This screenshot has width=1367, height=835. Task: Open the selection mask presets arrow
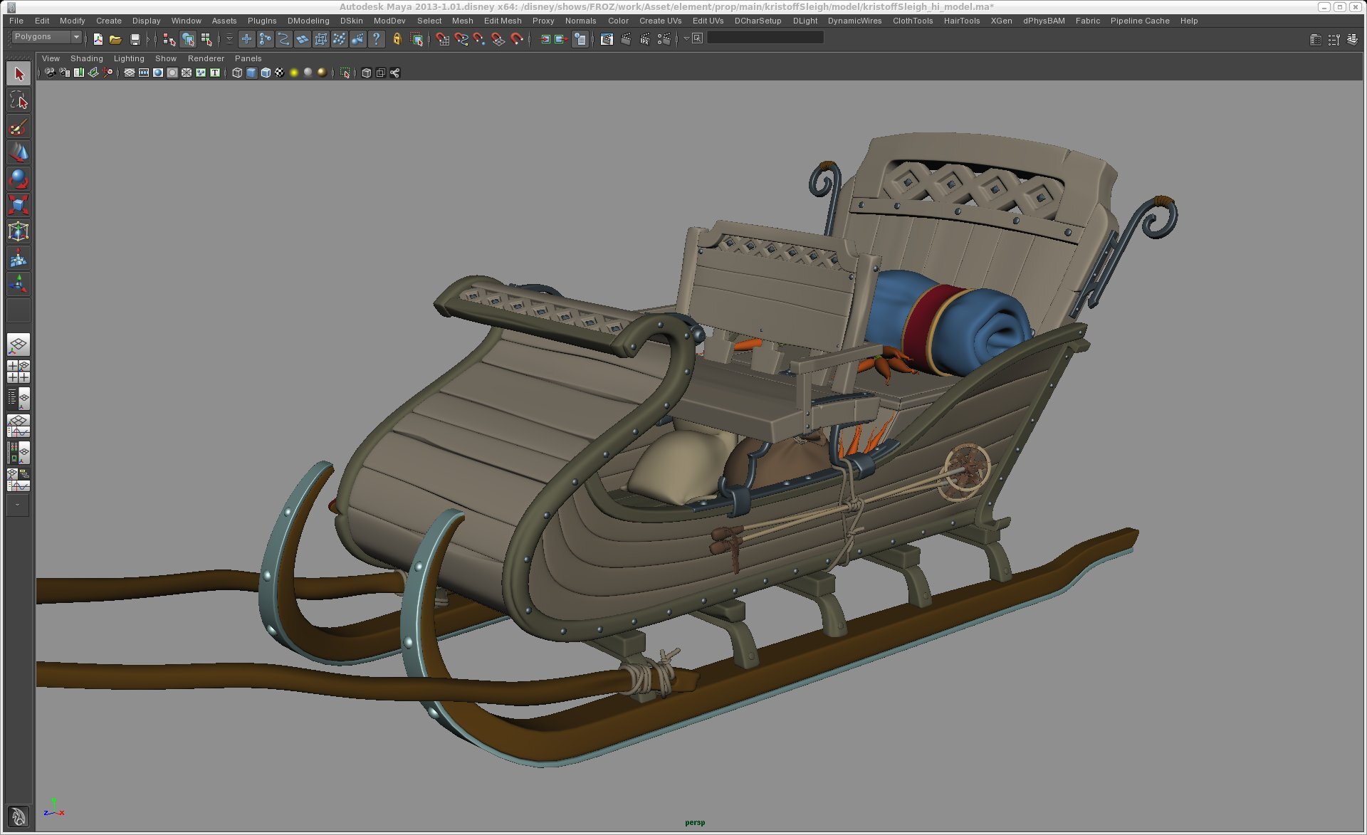(229, 40)
